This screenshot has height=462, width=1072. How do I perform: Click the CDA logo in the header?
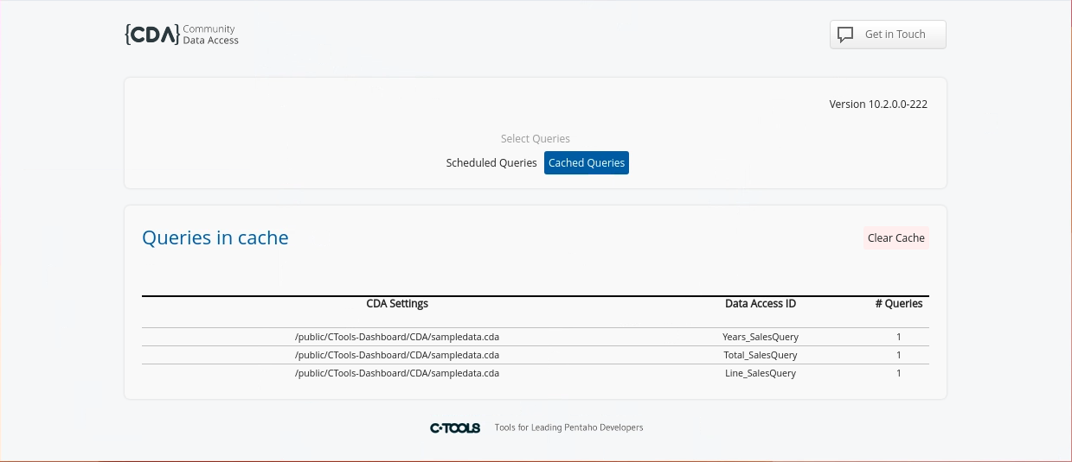point(181,35)
